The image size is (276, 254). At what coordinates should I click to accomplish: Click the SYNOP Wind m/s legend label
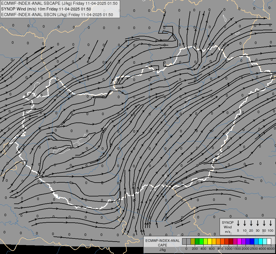[x=228, y=227]
